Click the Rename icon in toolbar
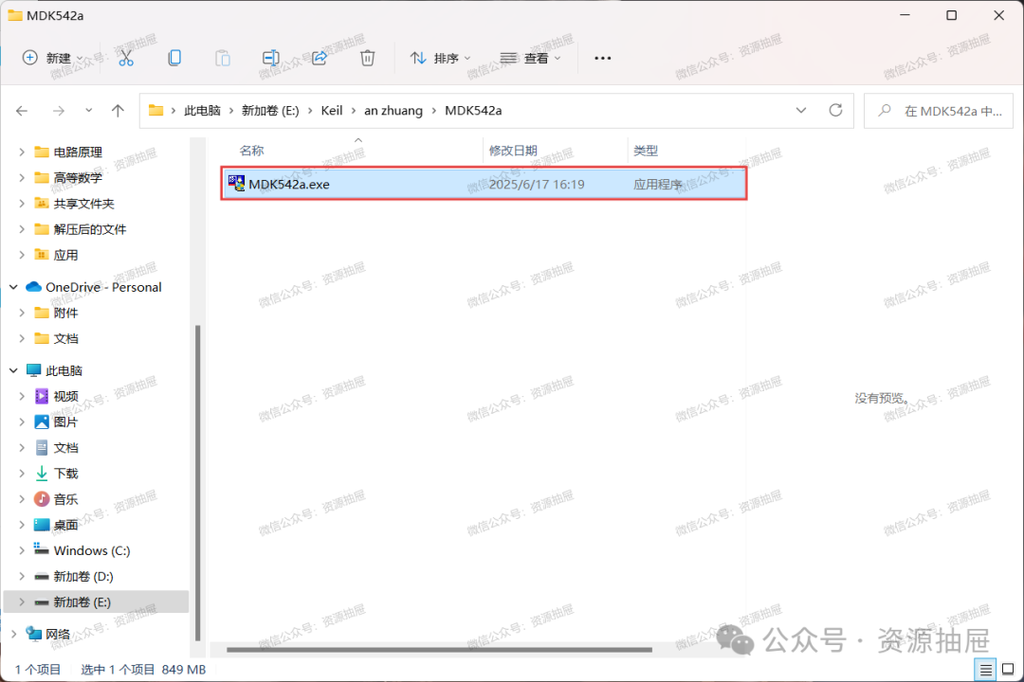Image resolution: width=1024 pixels, height=682 pixels. pyautogui.click(x=271, y=58)
